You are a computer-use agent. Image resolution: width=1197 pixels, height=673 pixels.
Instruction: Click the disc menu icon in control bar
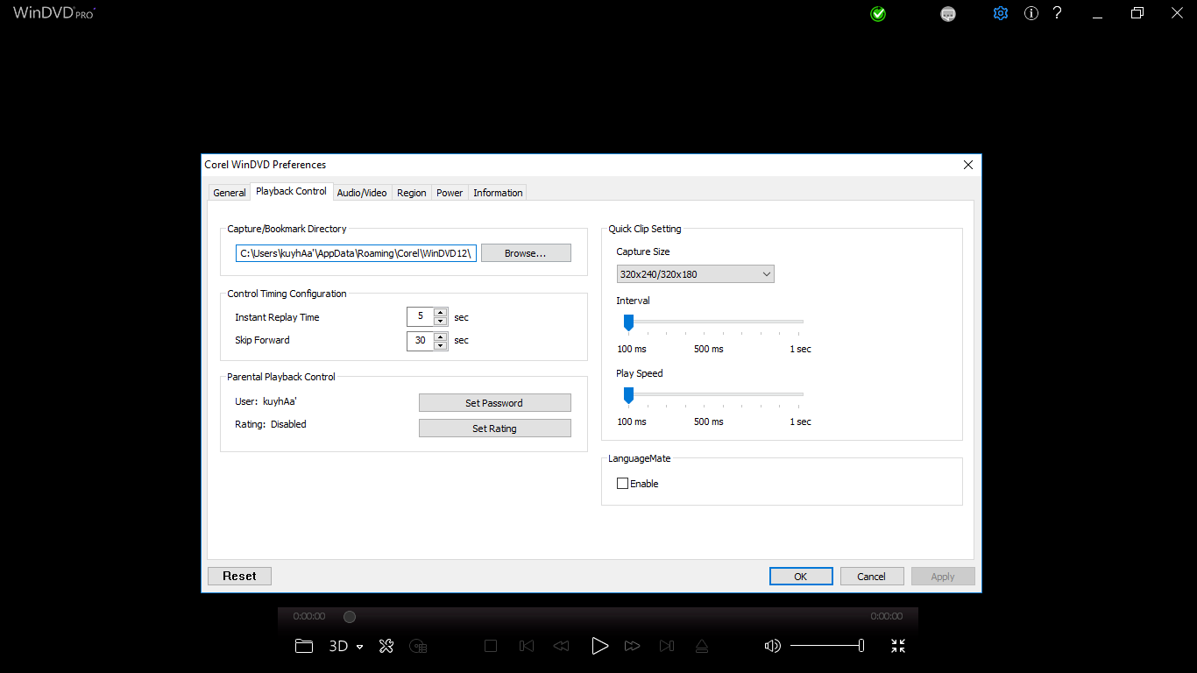coord(419,646)
